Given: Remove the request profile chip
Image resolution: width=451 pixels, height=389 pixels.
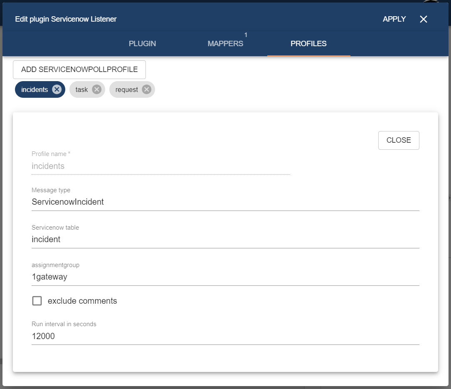Looking at the screenshot, I should (x=146, y=89).
